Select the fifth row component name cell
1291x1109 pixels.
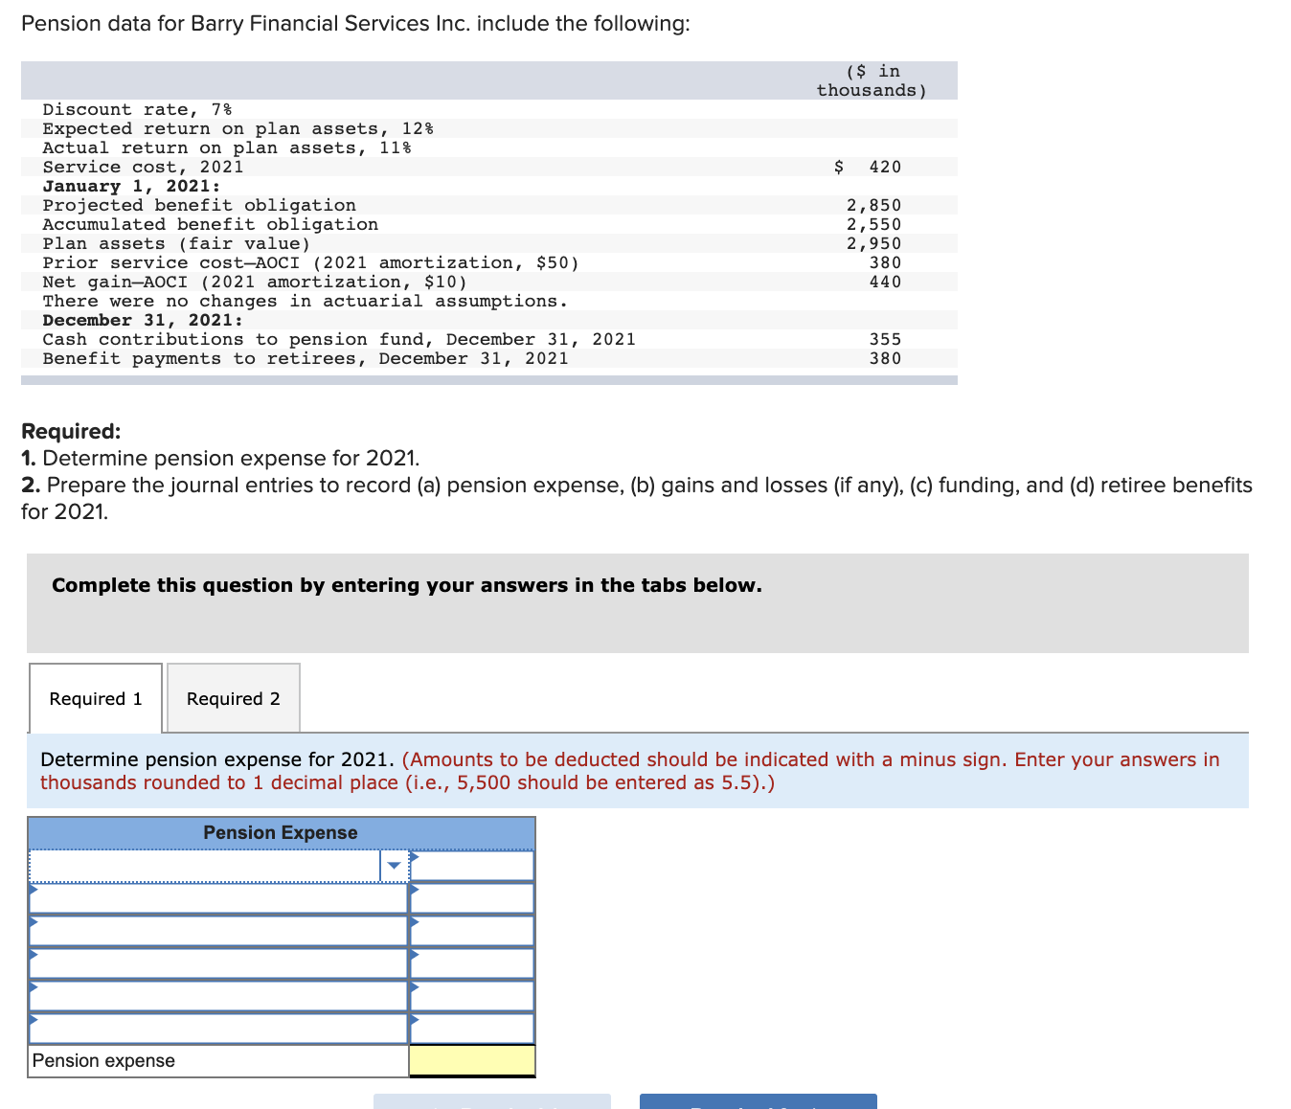coord(218,996)
